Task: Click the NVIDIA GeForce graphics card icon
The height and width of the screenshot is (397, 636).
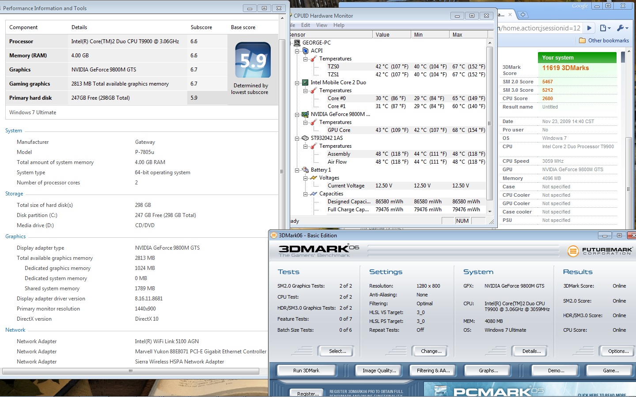Action: pyautogui.click(x=305, y=114)
